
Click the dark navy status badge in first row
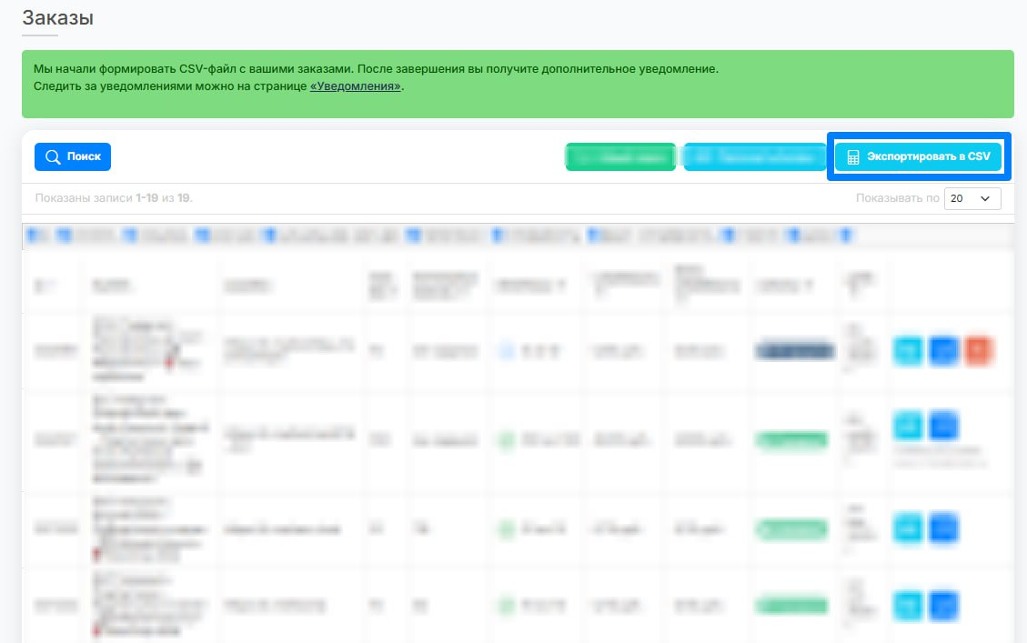coord(795,351)
